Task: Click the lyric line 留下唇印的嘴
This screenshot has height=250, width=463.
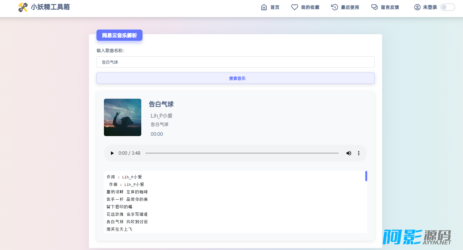Action: coord(119,207)
